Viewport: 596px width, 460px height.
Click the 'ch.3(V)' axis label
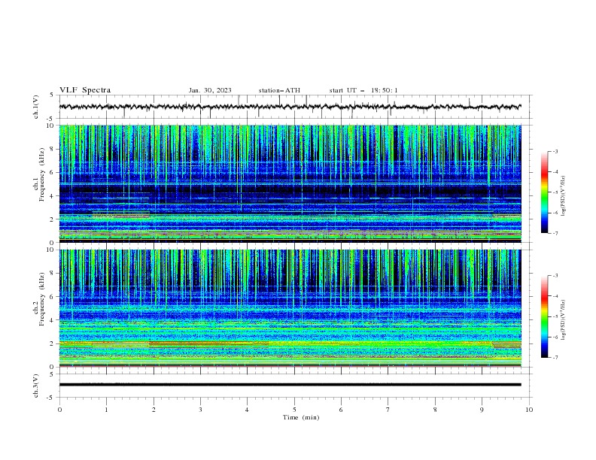click(36, 386)
